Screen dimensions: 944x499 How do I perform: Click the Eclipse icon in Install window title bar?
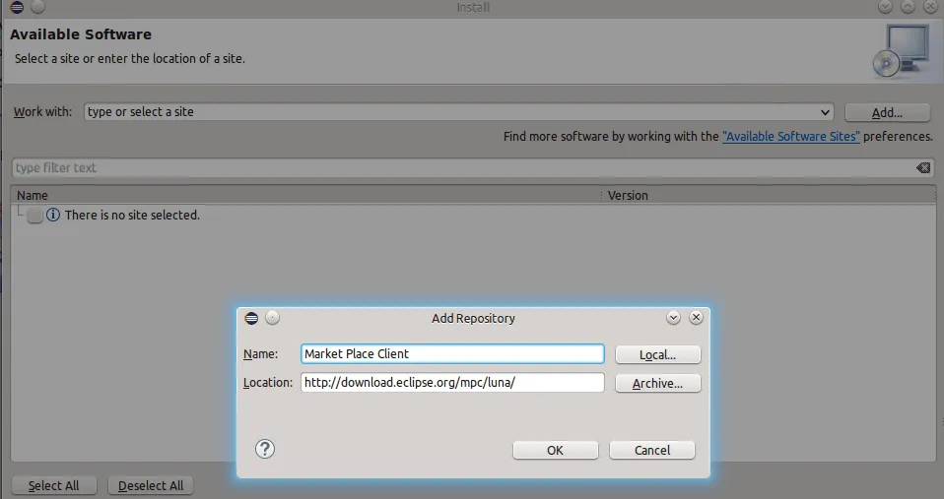16,8
